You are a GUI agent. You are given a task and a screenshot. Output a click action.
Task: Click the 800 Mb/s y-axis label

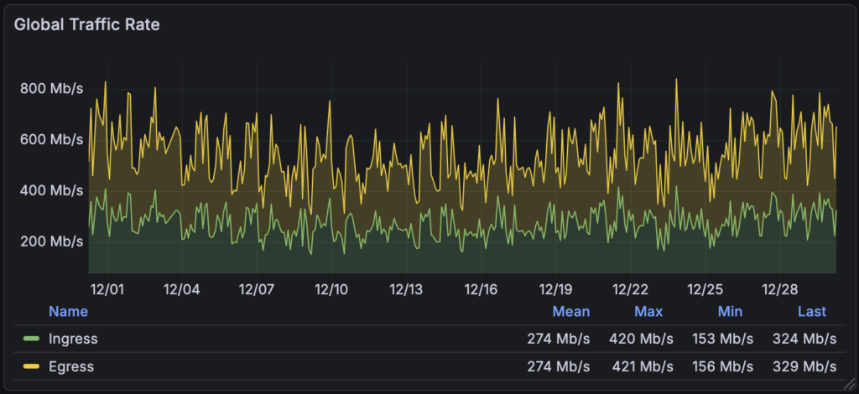point(51,89)
